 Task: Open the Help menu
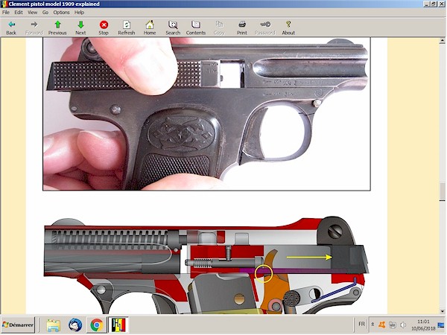pyautogui.click(x=79, y=12)
